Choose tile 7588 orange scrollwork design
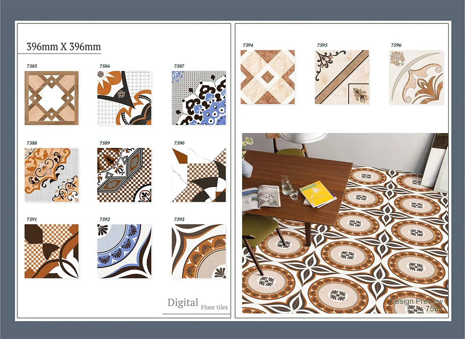The image size is (465, 339). tap(51, 175)
